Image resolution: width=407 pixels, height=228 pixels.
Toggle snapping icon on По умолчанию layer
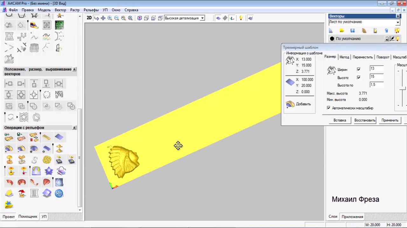click(392, 39)
